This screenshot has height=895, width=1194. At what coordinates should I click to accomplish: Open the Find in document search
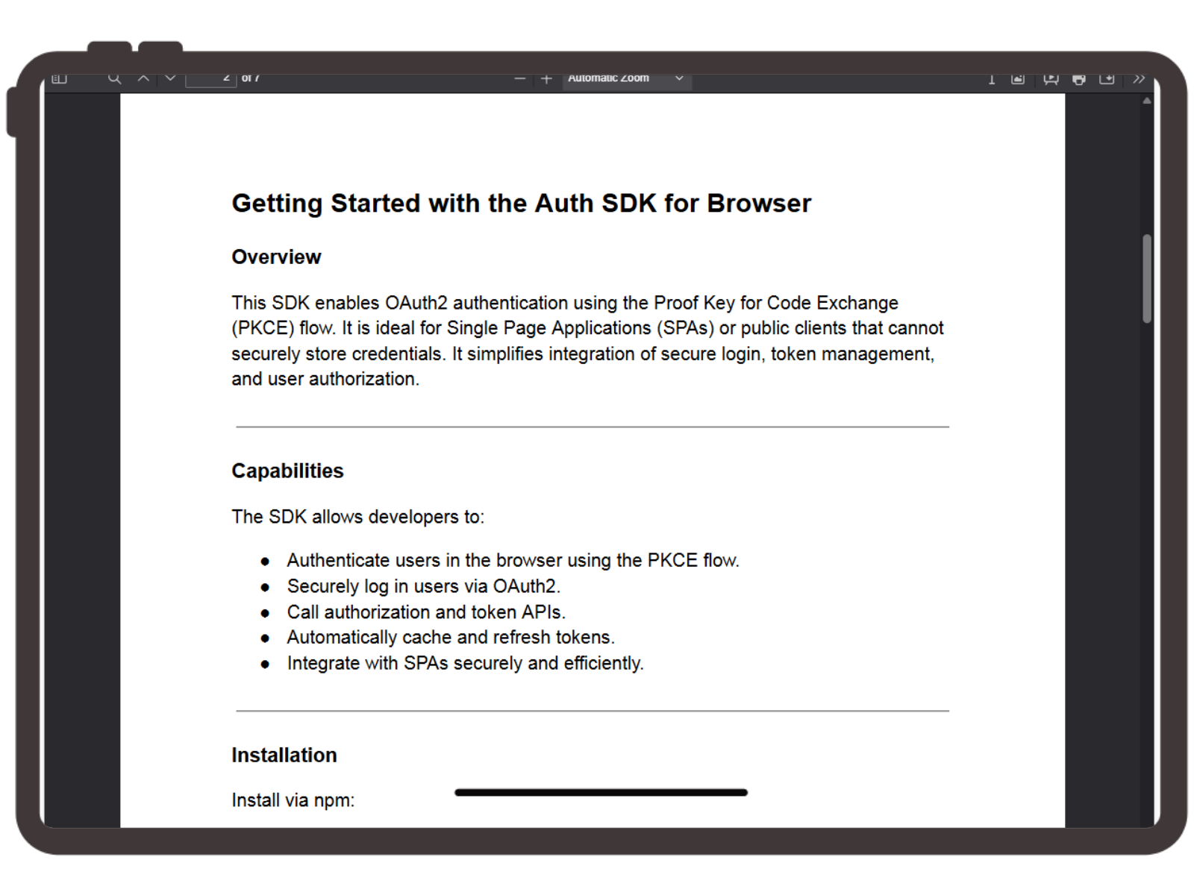tap(115, 77)
